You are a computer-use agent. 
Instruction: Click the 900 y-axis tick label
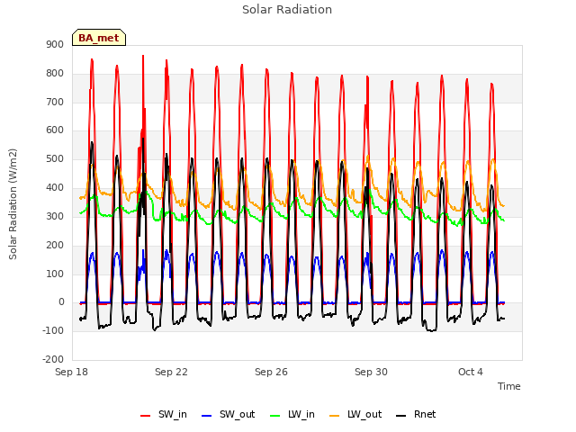pyautogui.click(x=55, y=44)
